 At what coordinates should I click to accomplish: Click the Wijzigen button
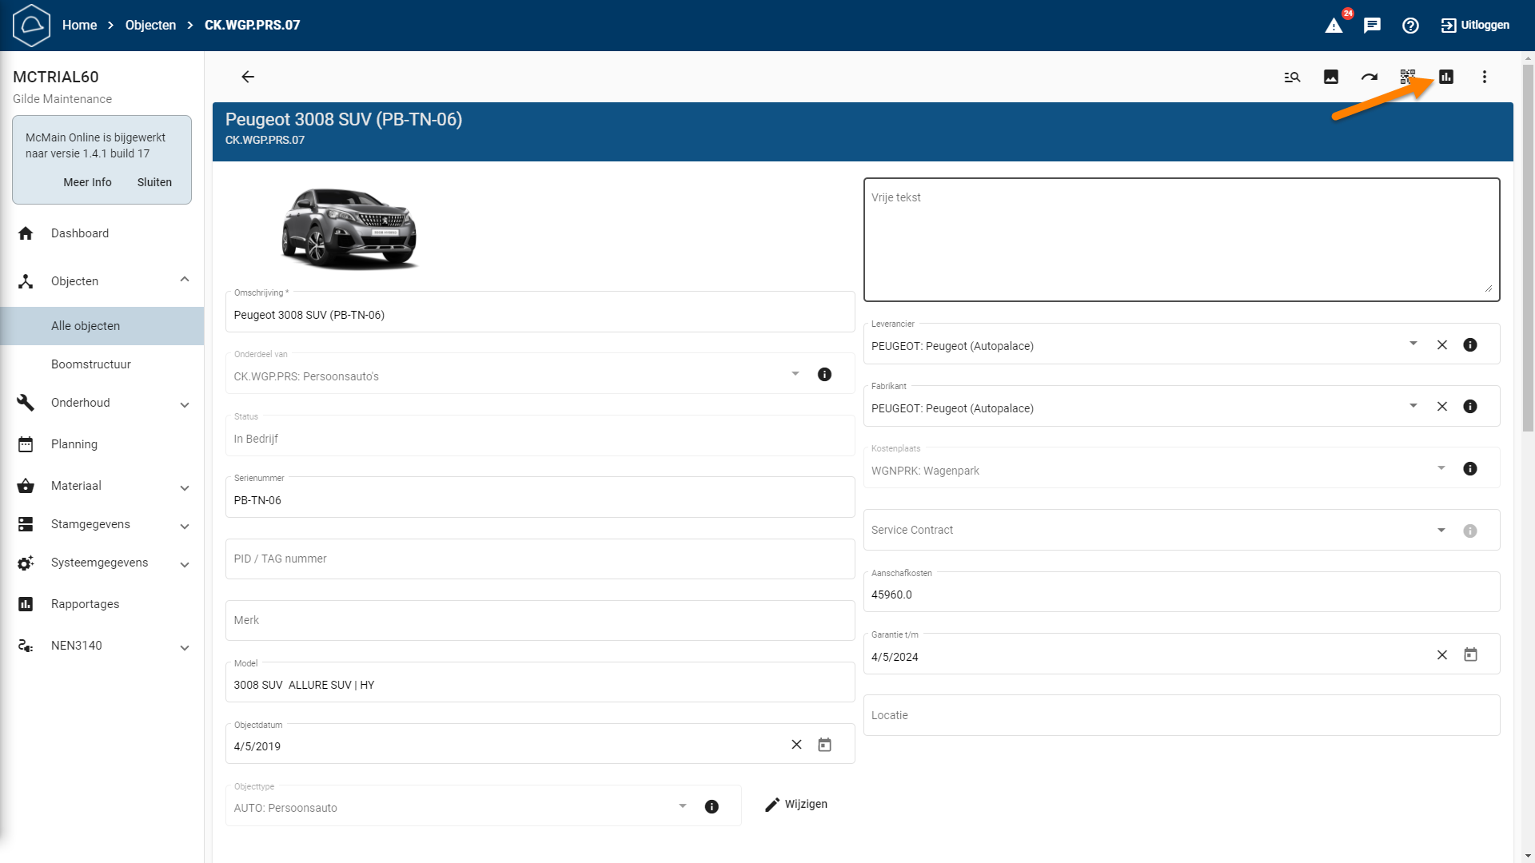(x=796, y=805)
